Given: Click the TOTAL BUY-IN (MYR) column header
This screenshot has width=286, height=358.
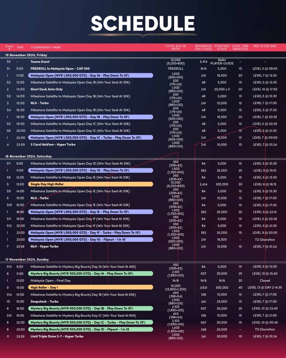Looking at the screenshot, I should pos(176,47).
